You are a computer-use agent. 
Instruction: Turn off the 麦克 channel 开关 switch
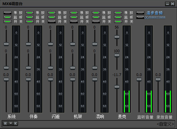click(118, 21)
